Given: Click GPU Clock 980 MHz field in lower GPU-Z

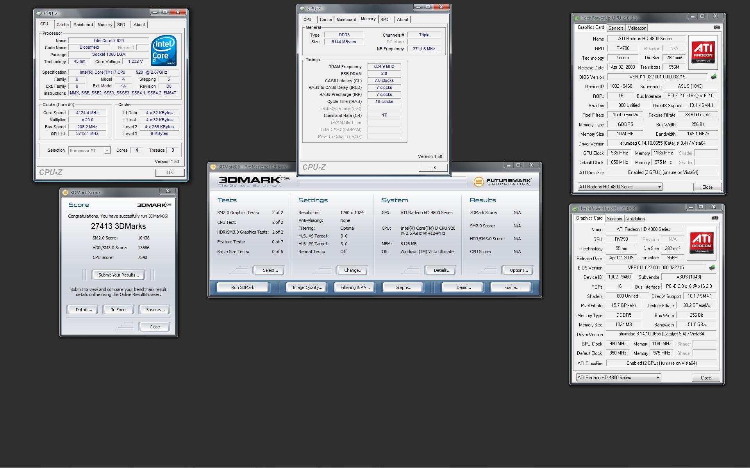Looking at the screenshot, I should coord(617,344).
